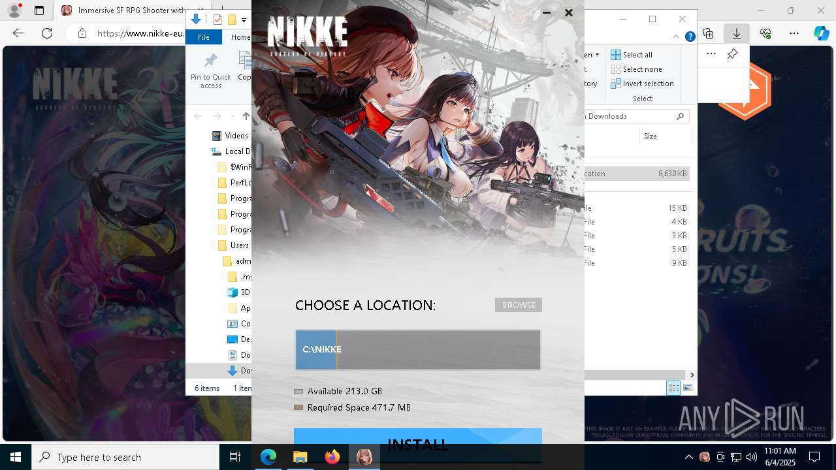This screenshot has width=836, height=470.
Task: Open Edge profile avatar icon
Action: (14, 10)
